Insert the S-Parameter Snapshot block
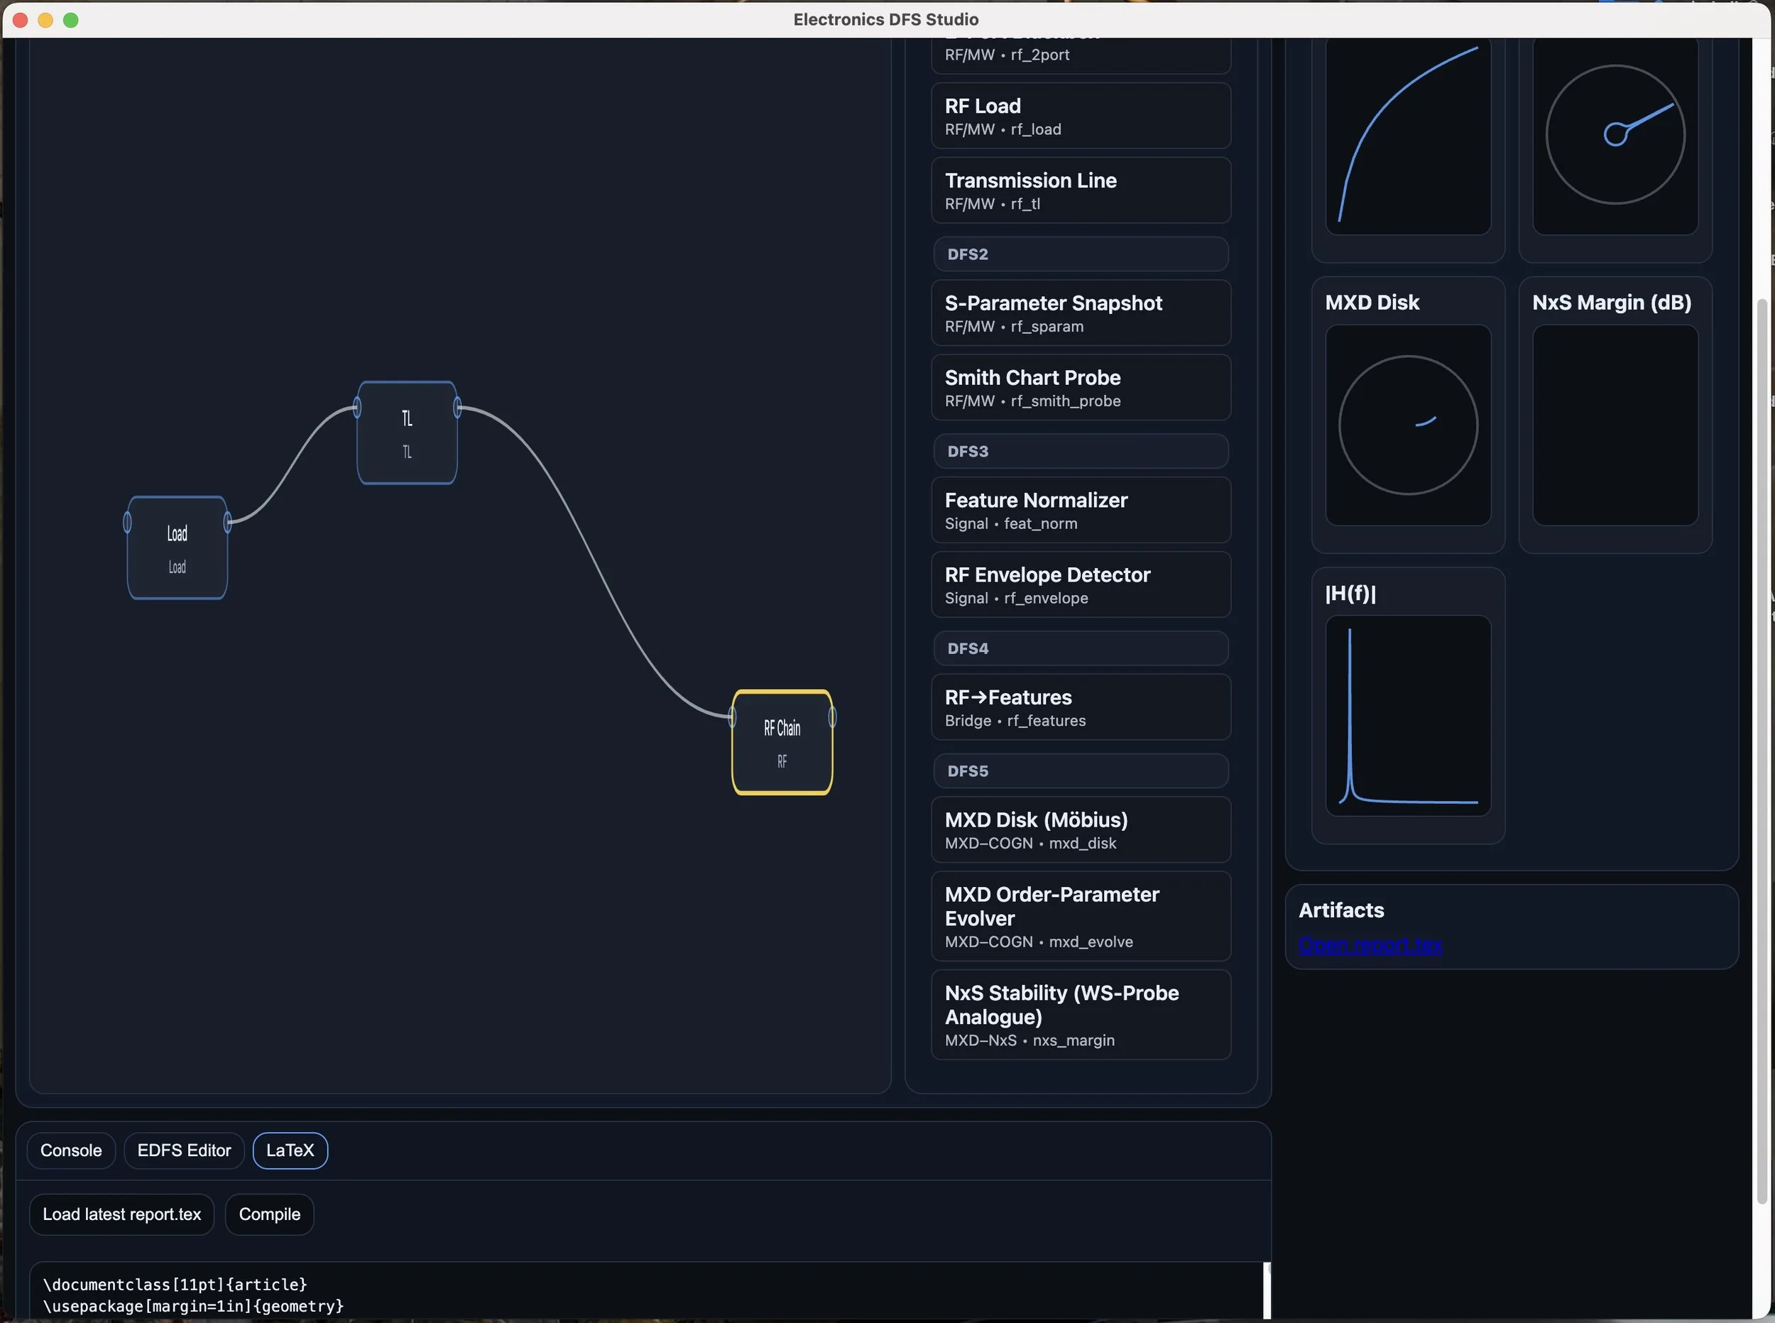The image size is (1775, 1323). (1080, 312)
